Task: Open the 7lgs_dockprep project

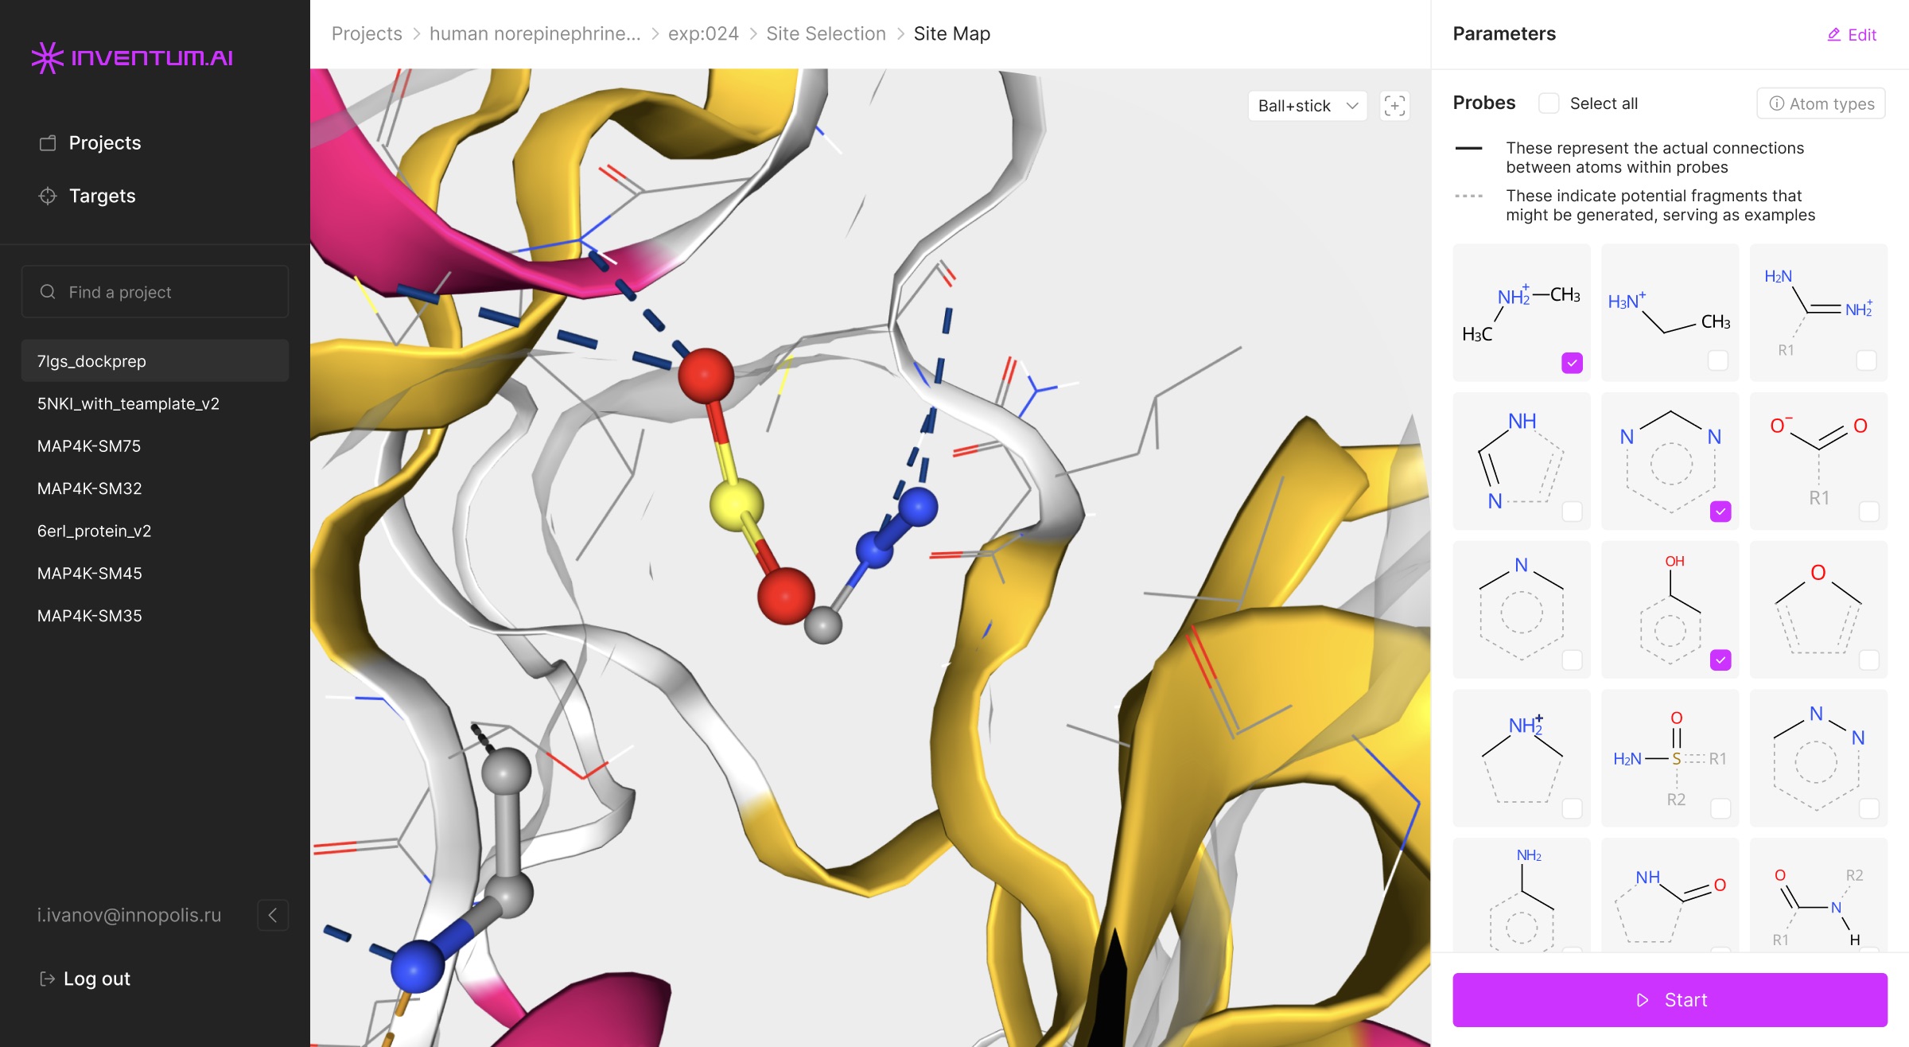Action: click(x=155, y=361)
